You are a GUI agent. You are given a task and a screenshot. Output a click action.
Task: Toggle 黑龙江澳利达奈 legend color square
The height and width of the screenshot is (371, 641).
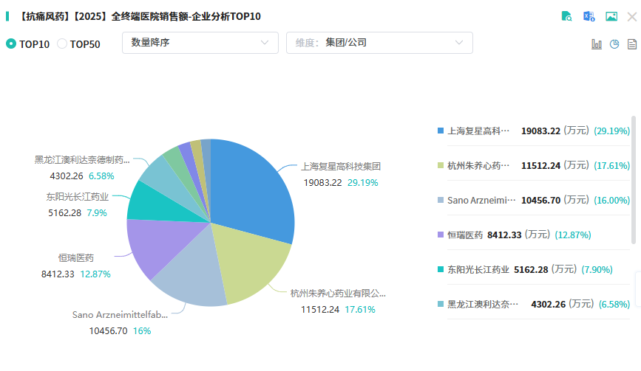click(x=441, y=304)
